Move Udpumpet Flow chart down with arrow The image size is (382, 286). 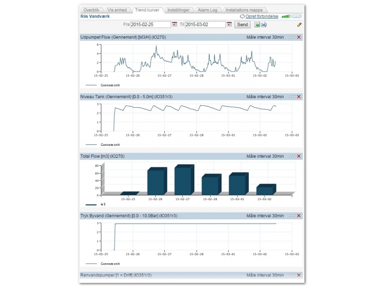point(294,37)
